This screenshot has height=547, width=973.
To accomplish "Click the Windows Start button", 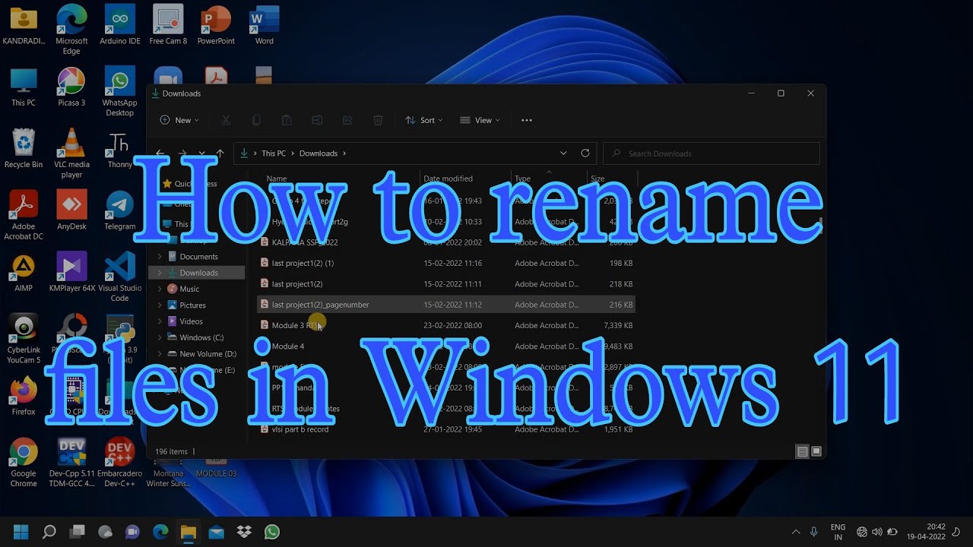I will pyautogui.click(x=21, y=532).
